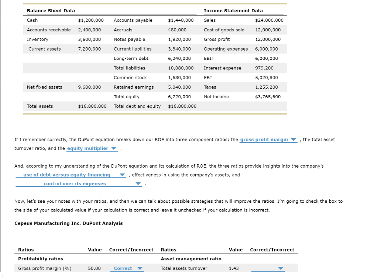Click the blue Correct answer text

tap(124, 268)
